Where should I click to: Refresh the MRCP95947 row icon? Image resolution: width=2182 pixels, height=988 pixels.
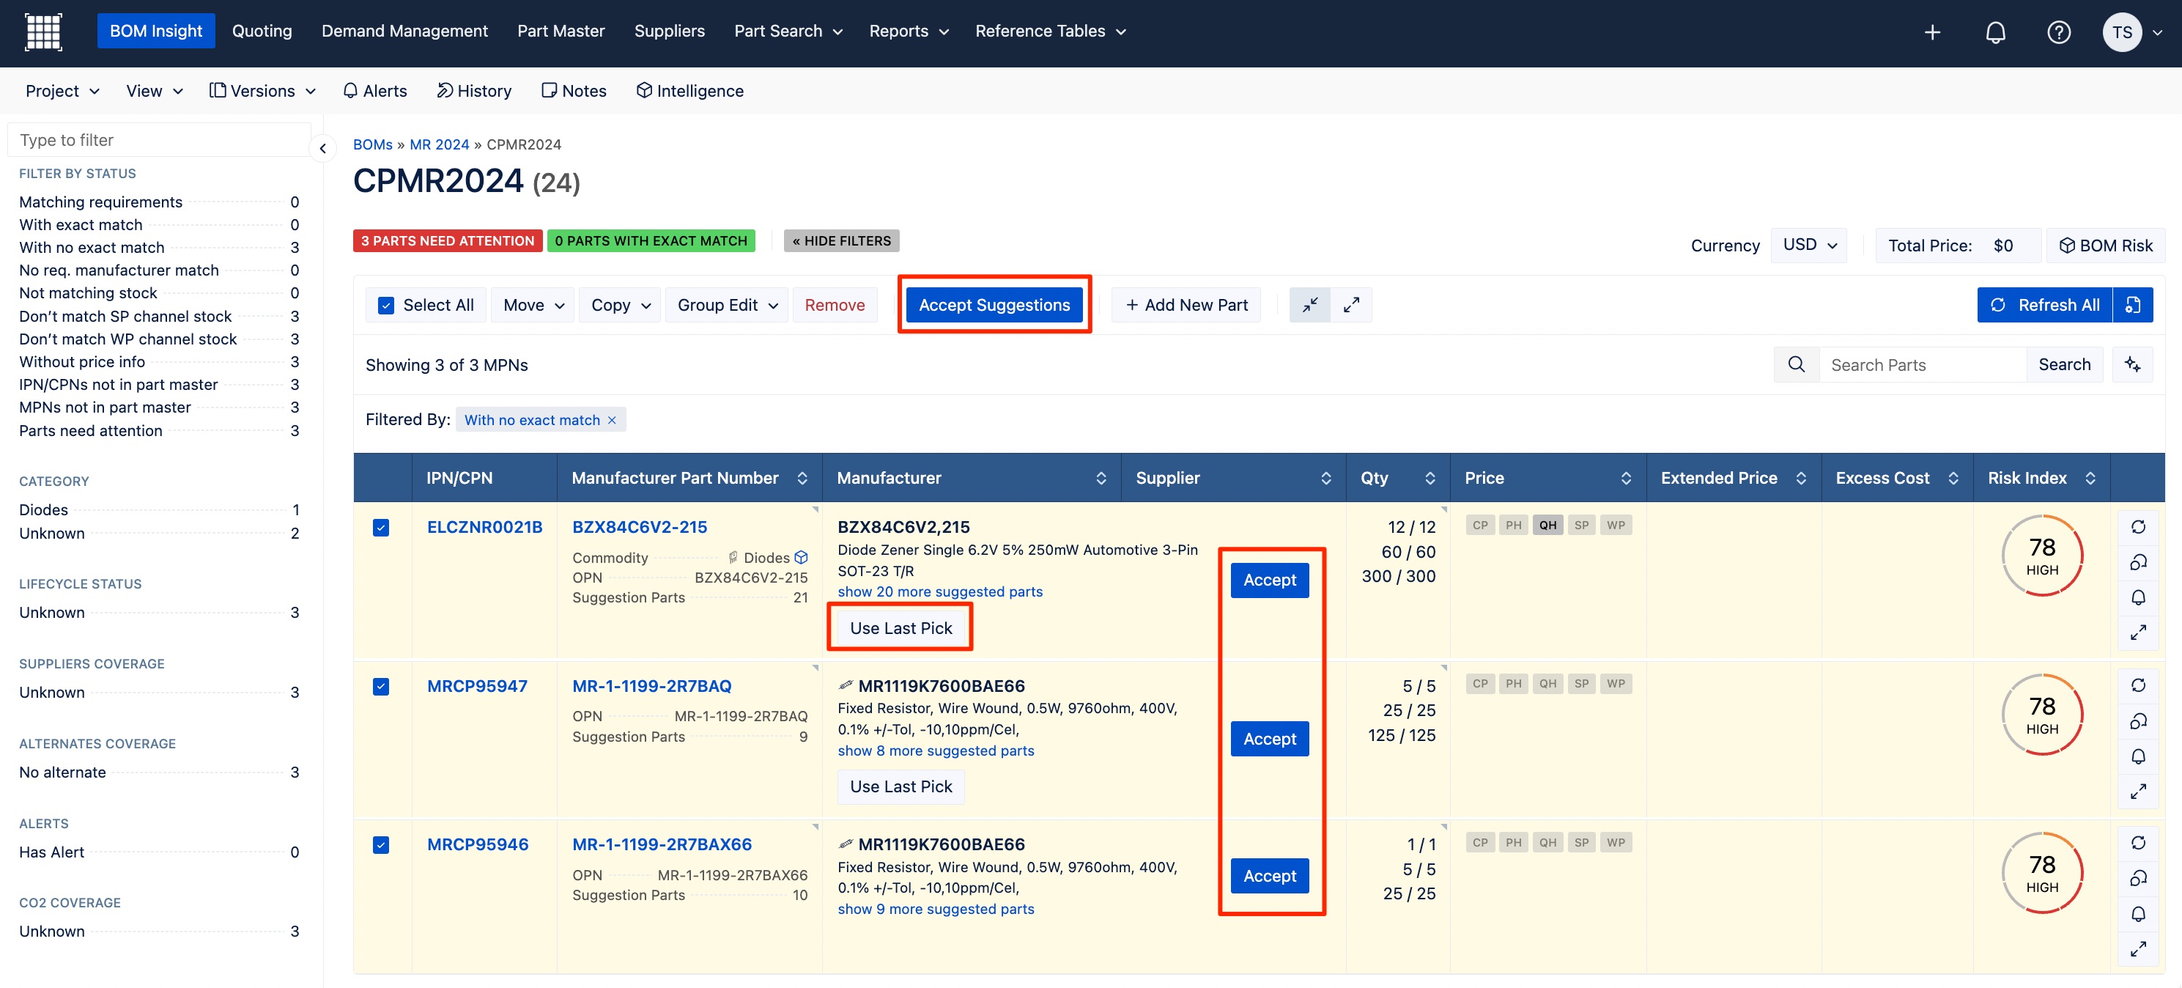pyautogui.click(x=2138, y=685)
